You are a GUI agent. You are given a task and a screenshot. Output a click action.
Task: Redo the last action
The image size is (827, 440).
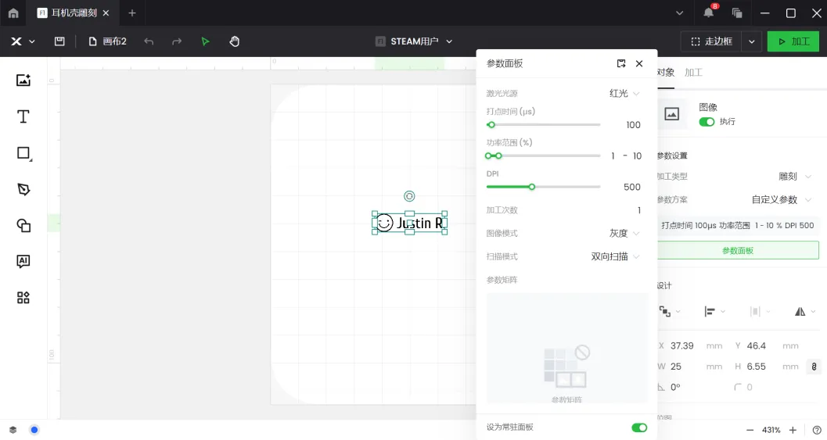tap(177, 41)
